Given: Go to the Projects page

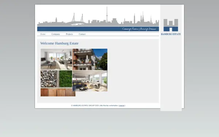Looking at the screenshot, I should [x=69, y=34].
